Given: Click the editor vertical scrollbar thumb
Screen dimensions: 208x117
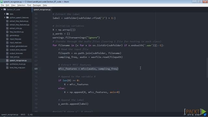Looking at the screenshot, I should (207, 68).
